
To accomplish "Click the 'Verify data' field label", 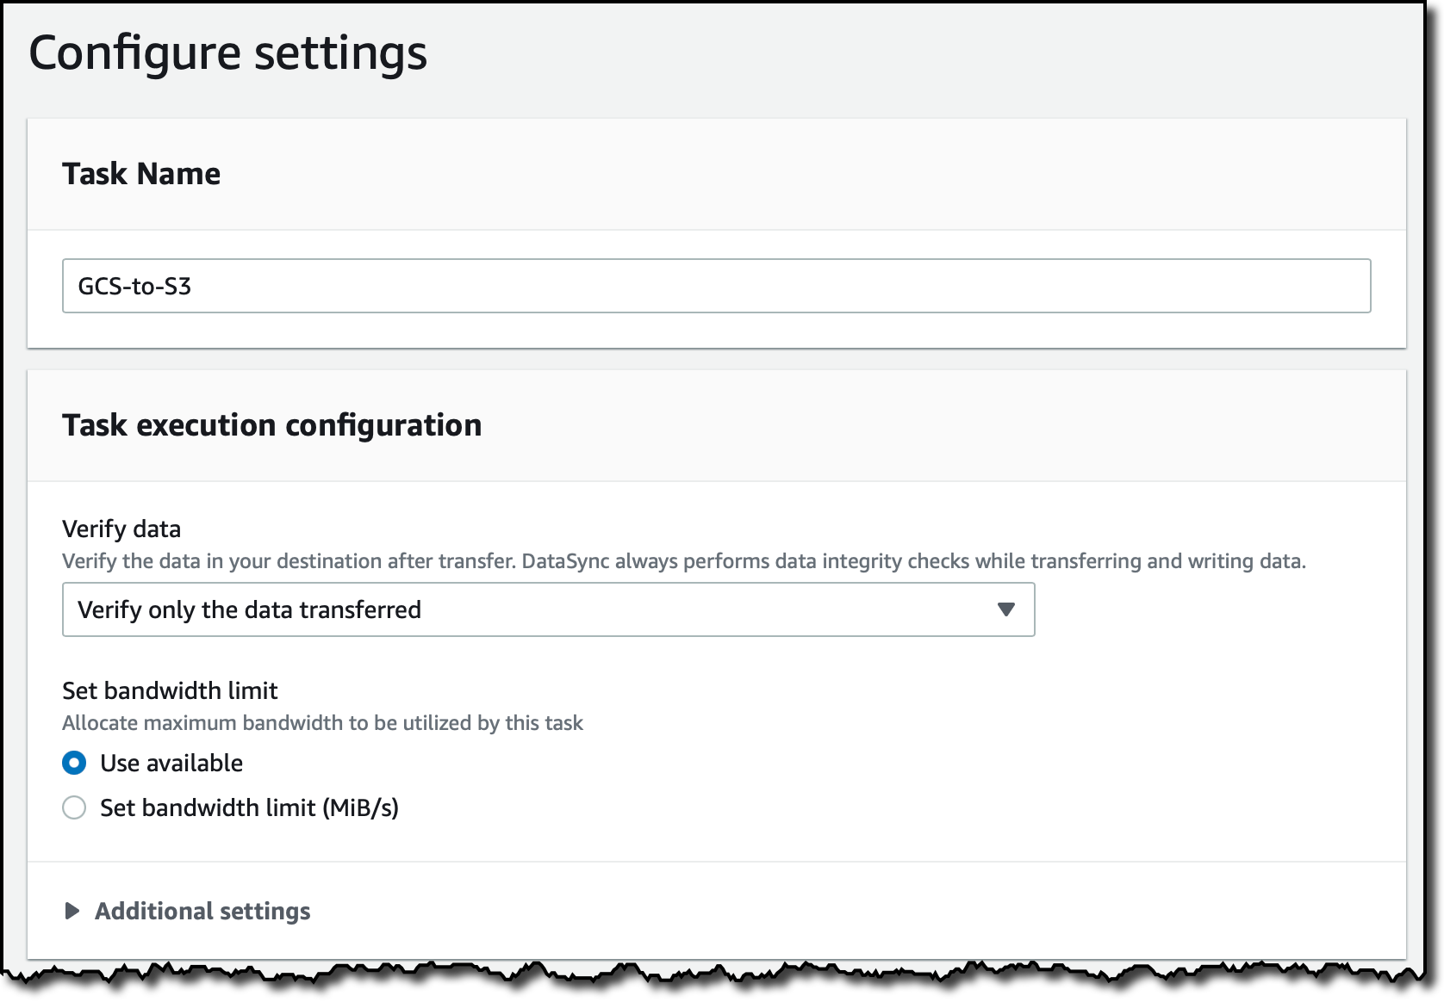I will click(x=121, y=529).
